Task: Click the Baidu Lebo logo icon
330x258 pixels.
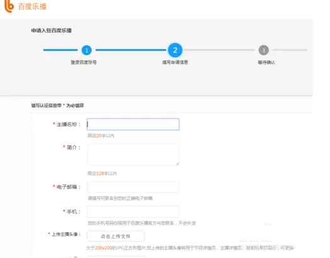Action: pyautogui.click(x=9, y=6)
